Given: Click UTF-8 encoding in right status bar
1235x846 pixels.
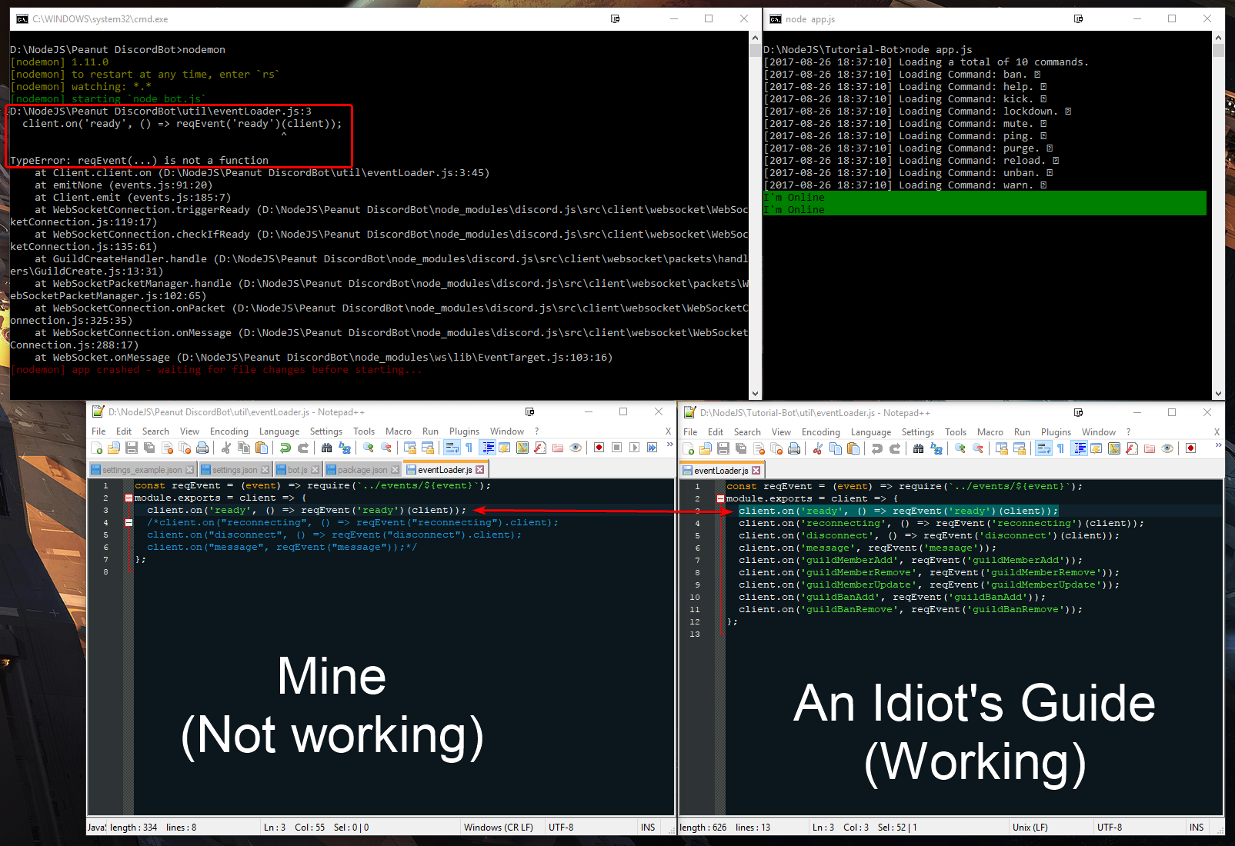Looking at the screenshot, I should (1110, 828).
